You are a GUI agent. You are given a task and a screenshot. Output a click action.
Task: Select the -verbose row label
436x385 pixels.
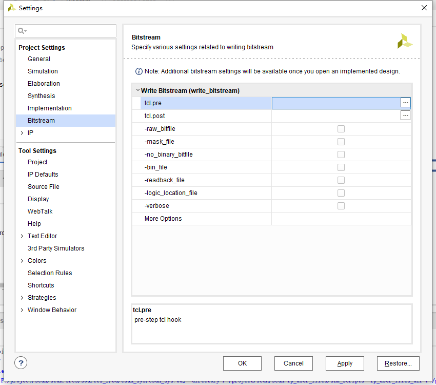click(x=157, y=206)
